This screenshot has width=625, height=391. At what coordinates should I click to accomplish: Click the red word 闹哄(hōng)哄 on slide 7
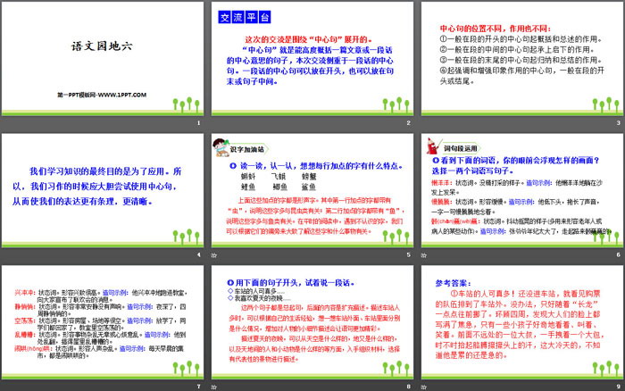pyautogui.click(x=33, y=348)
